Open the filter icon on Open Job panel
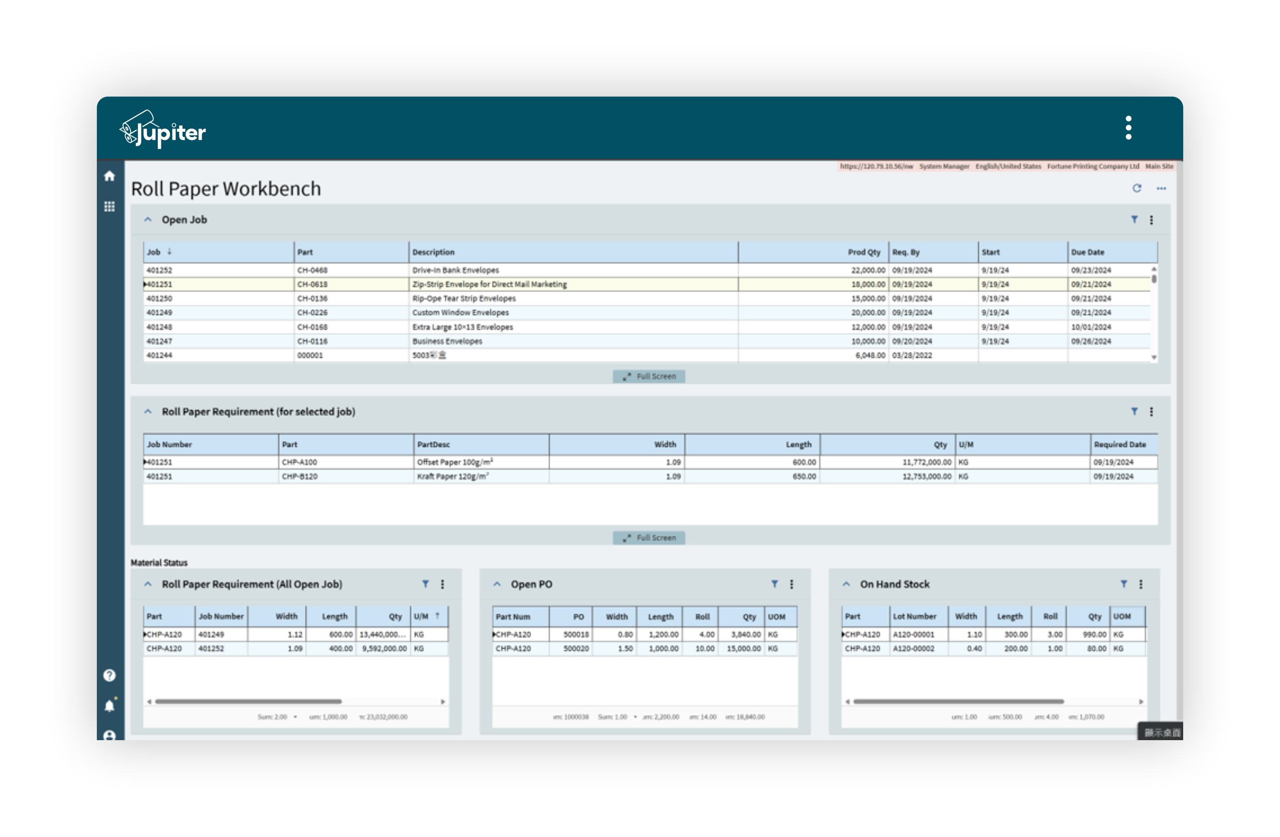1280x837 pixels. click(x=1134, y=220)
